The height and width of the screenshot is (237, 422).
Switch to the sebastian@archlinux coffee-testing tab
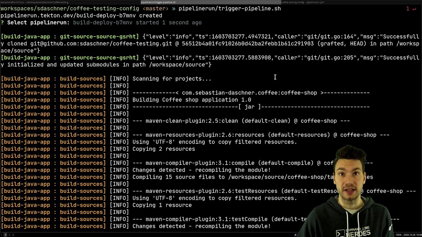(x=34, y=2)
